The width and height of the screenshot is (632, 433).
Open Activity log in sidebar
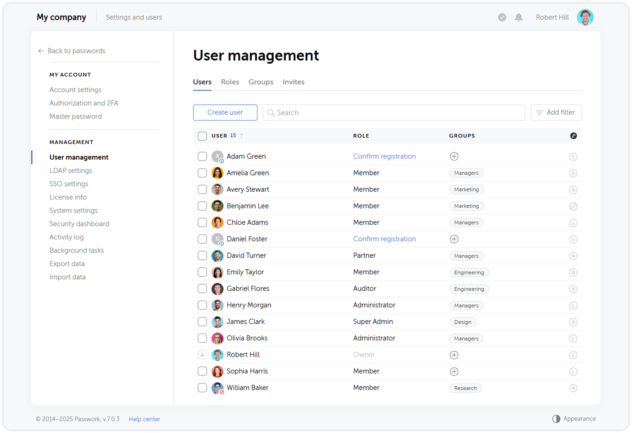pyautogui.click(x=66, y=237)
